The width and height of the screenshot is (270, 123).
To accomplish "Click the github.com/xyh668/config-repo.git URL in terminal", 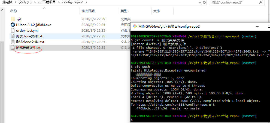I will point(176,105).
